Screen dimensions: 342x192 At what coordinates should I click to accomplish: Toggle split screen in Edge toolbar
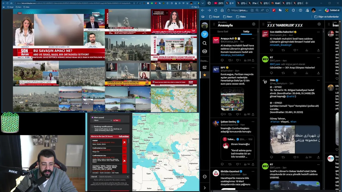click(x=300, y=10)
